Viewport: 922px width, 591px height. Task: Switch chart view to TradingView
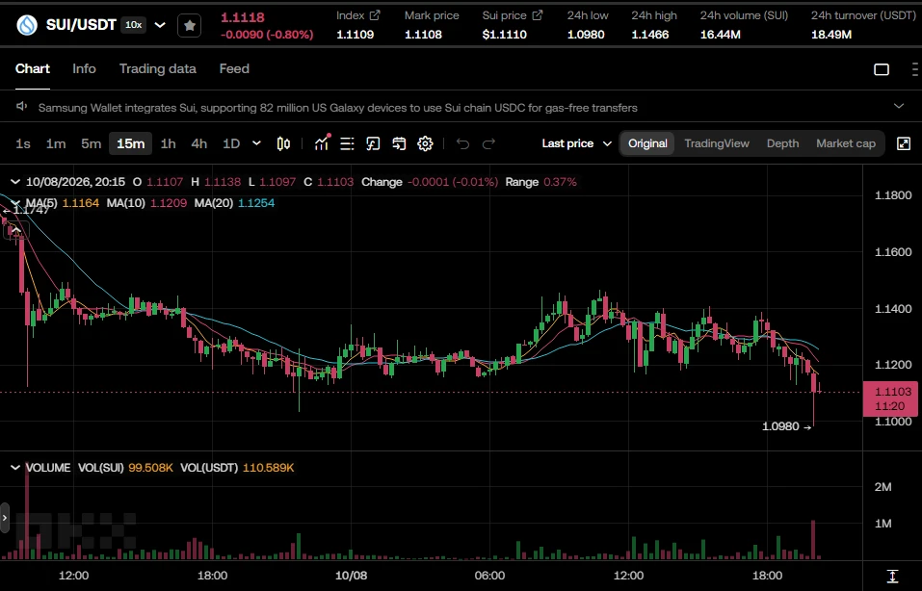point(717,143)
